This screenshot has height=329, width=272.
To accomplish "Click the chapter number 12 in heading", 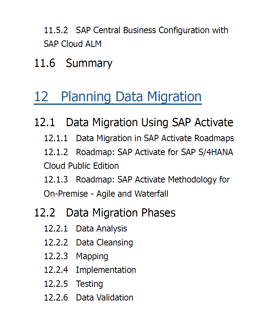I will 41,97.
